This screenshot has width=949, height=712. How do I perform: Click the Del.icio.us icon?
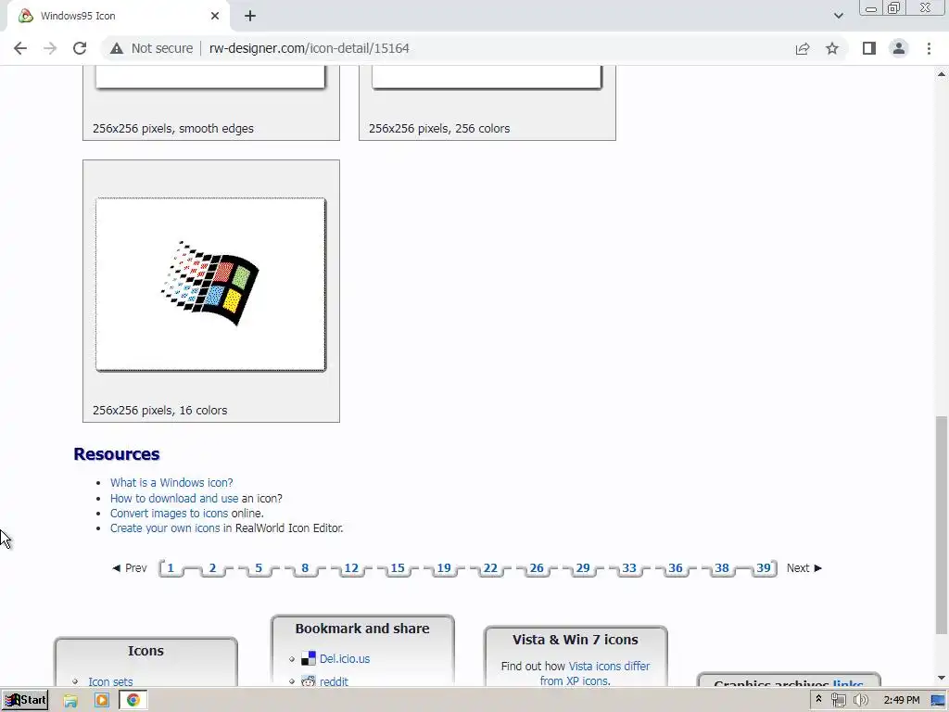[309, 659]
